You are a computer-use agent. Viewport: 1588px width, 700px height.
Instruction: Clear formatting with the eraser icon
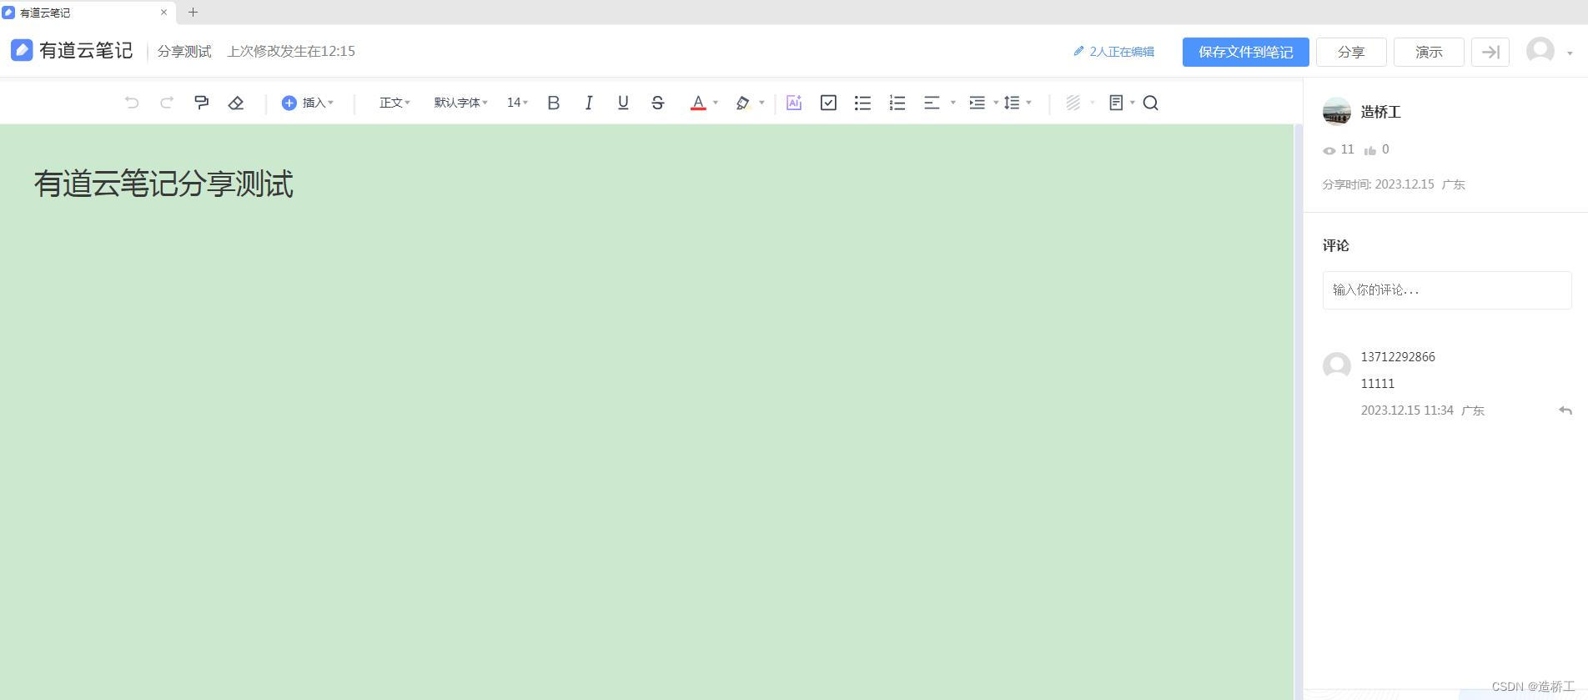(x=236, y=103)
